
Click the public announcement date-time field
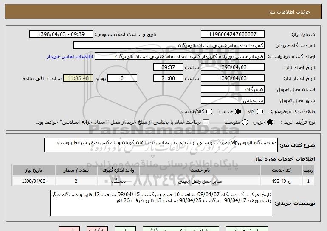coord(61,34)
